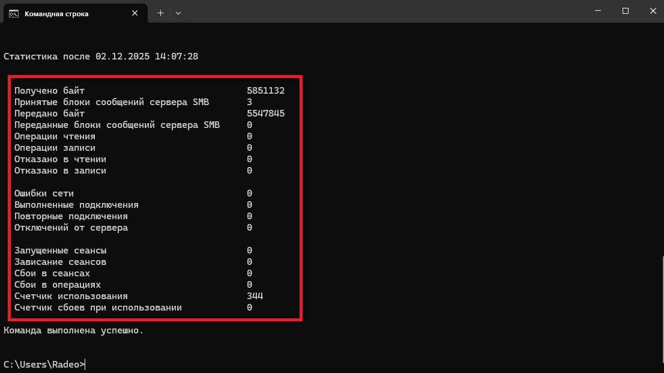Image resolution: width=664 pixels, height=373 pixels.
Task: Click the Операции чтения label
Action: coord(55,136)
